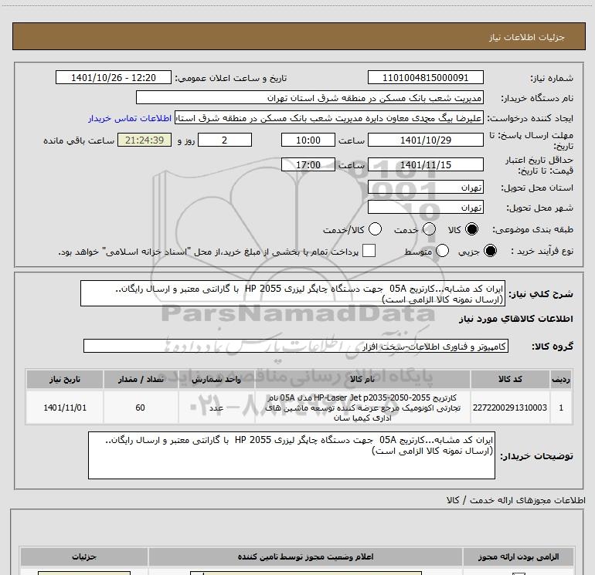Click row number 1 cell
This screenshot has height=575, width=595.
(561, 408)
